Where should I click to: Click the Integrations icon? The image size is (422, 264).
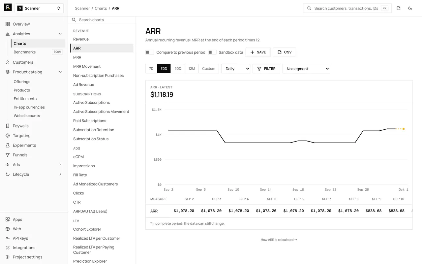pos(8,247)
